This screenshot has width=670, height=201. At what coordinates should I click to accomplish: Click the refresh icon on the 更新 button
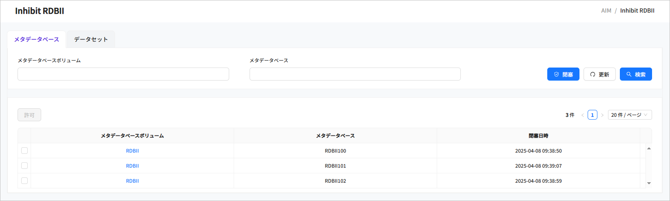[593, 74]
